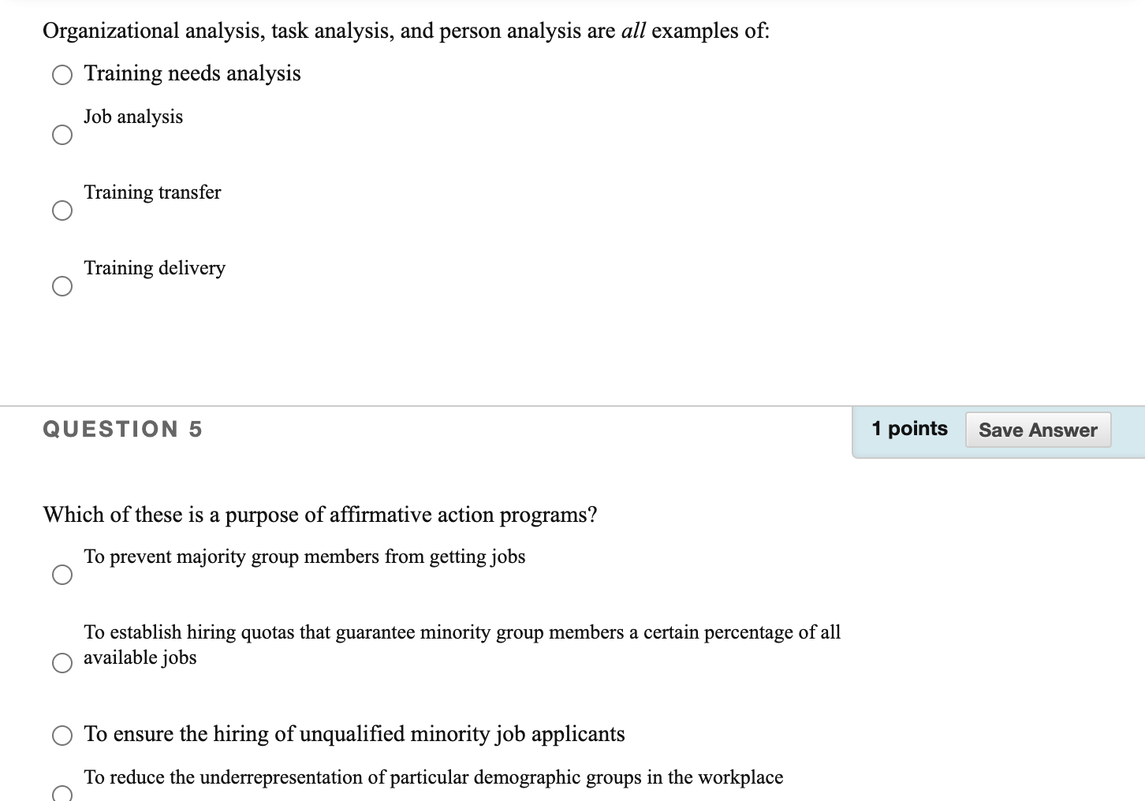Click the label text "Training delivery"
Viewport: 1145px width, 801px height.
(155, 268)
